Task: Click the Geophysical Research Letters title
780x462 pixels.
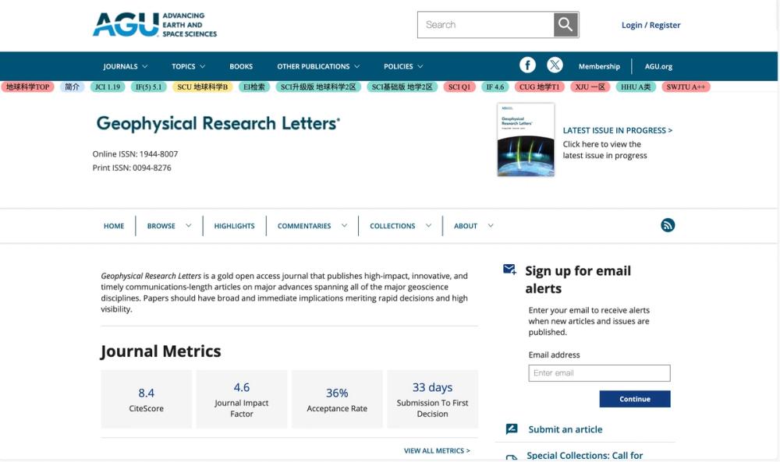Action: pos(218,123)
